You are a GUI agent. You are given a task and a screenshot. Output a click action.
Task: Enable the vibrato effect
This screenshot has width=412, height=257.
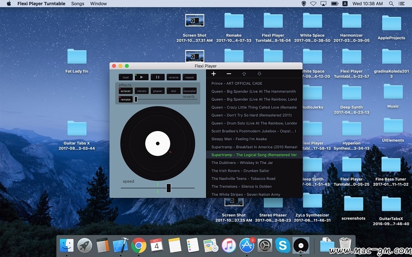[x=142, y=91]
